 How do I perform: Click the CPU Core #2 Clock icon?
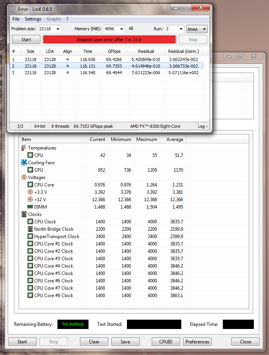pos(30,251)
